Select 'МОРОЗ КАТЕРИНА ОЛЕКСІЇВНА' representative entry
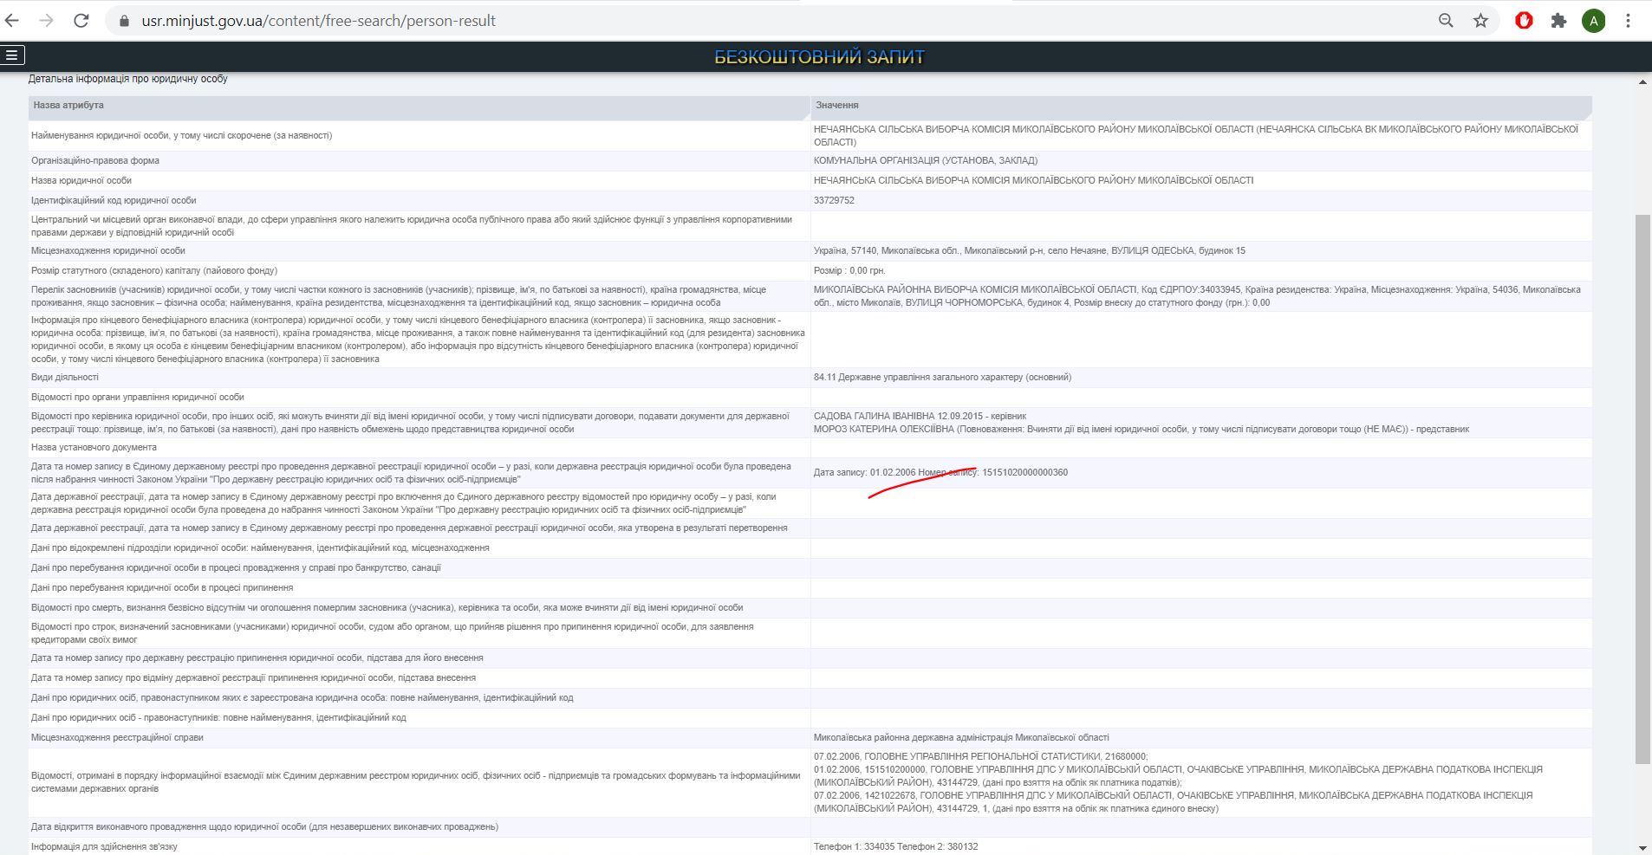The height and width of the screenshot is (855, 1652). 1141,429
